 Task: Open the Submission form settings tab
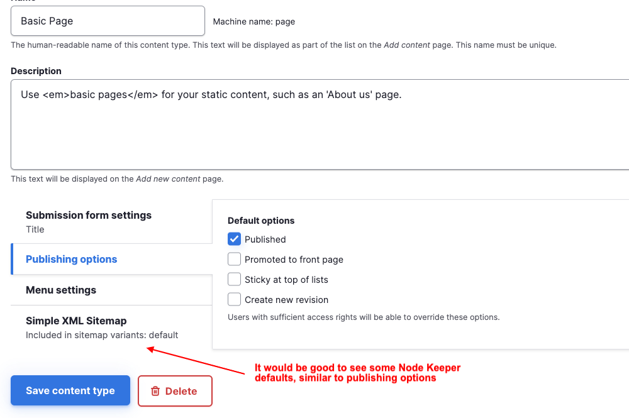89,215
